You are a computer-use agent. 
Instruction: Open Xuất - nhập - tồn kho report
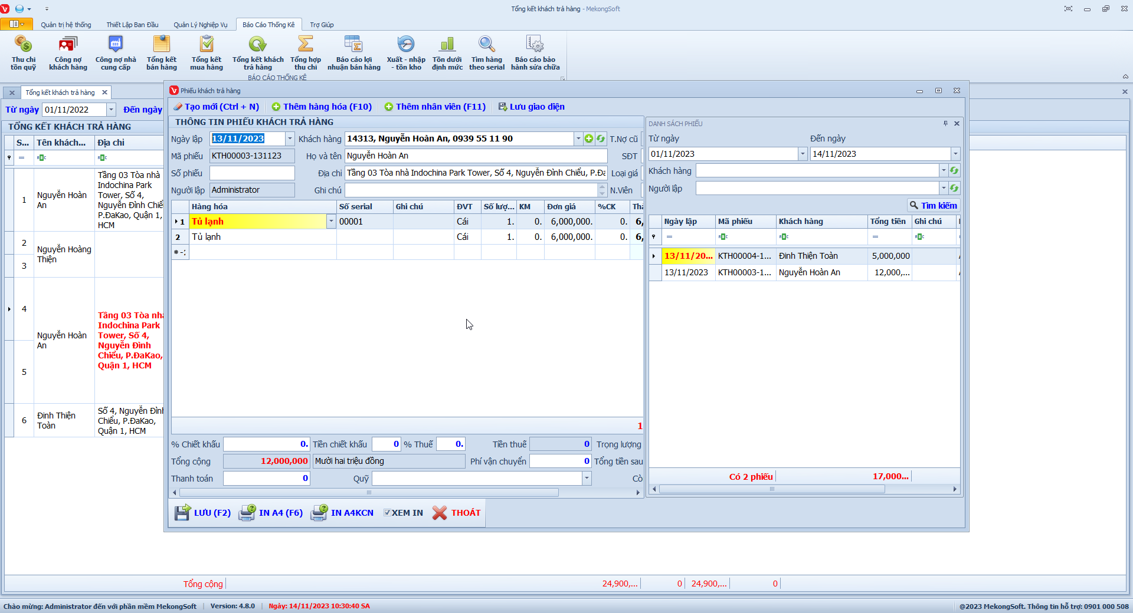tap(405, 52)
